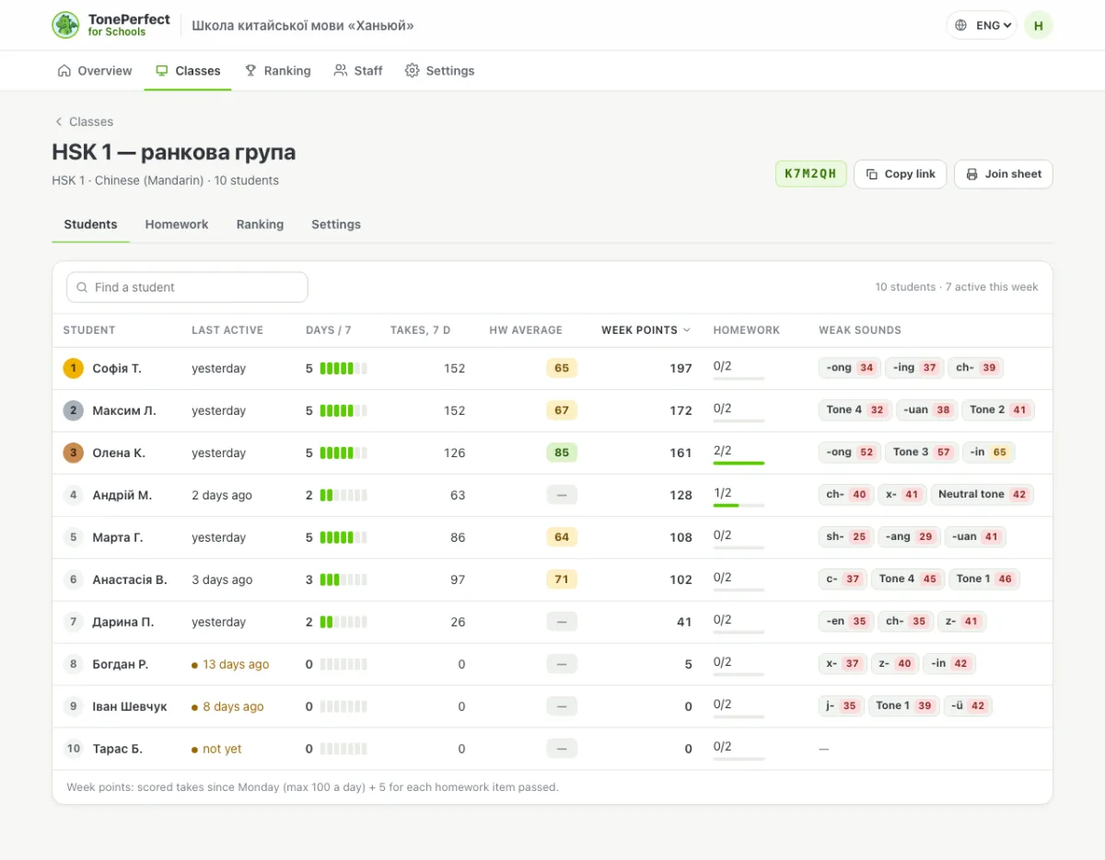
Task: Open student Іван Шевчук
Action: [130, 706]
